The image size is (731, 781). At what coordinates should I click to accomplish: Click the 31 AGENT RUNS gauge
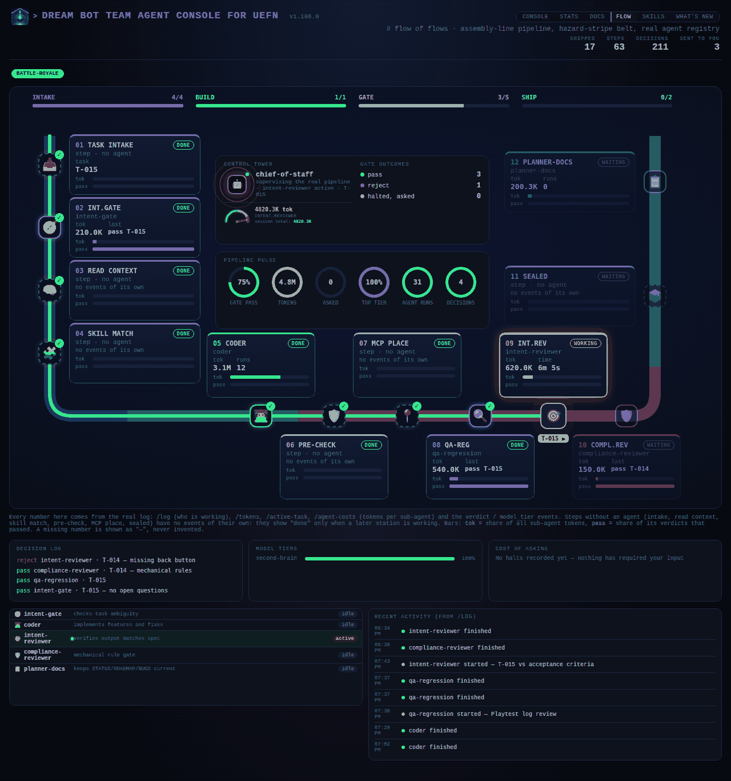tap(417, 282)
